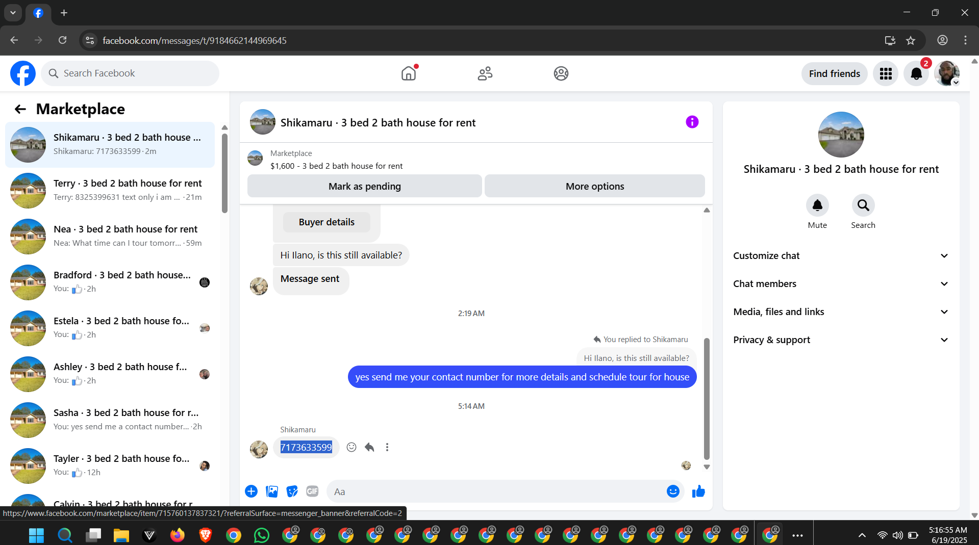Reply to the 7173633599 message
This screenshot has width=979, height=545.
coord(370,447)
